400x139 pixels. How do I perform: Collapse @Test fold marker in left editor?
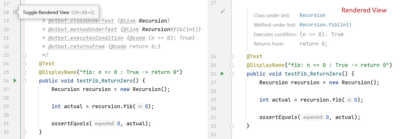click(x=24, y=64)
